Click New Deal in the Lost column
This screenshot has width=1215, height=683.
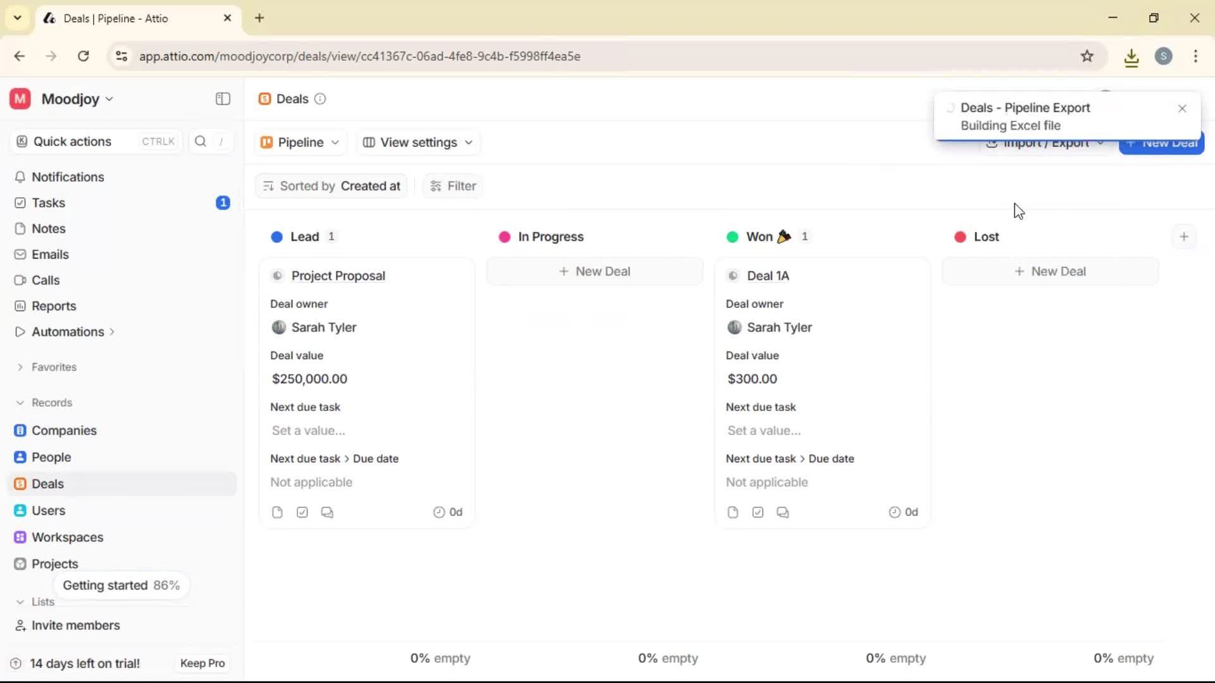[x=1050, y=271]
